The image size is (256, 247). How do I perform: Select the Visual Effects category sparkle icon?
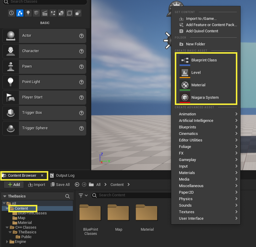[x=53, y=13]
